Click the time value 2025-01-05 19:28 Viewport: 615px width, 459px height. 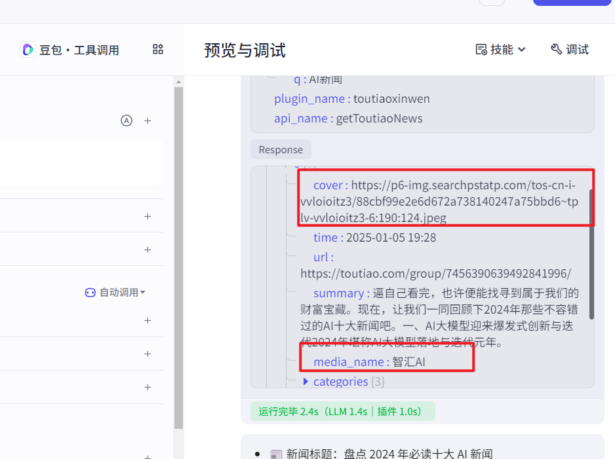391,238
